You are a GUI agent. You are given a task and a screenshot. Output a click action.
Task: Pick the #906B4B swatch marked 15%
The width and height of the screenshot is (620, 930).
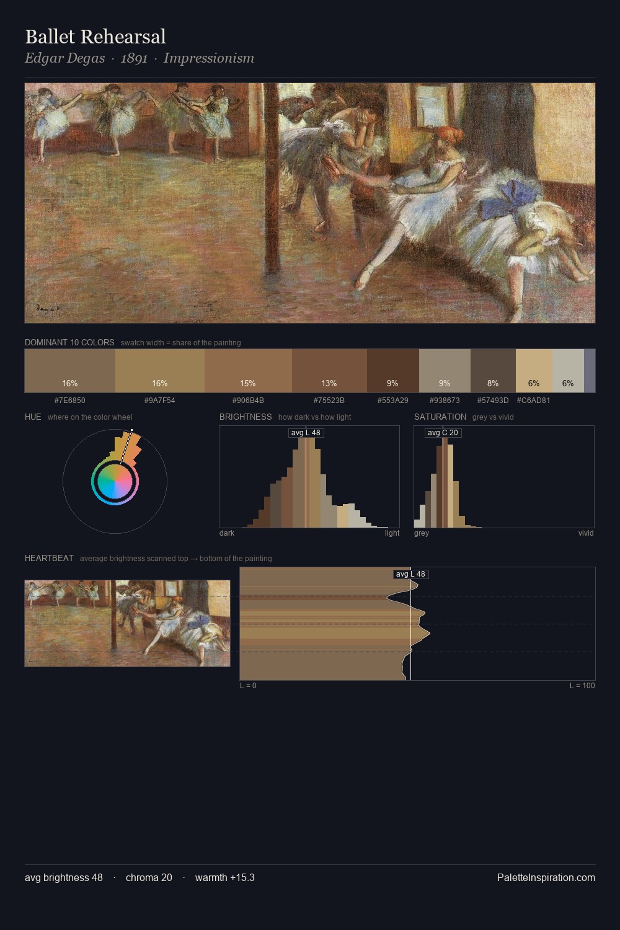[x=248, y=371]
